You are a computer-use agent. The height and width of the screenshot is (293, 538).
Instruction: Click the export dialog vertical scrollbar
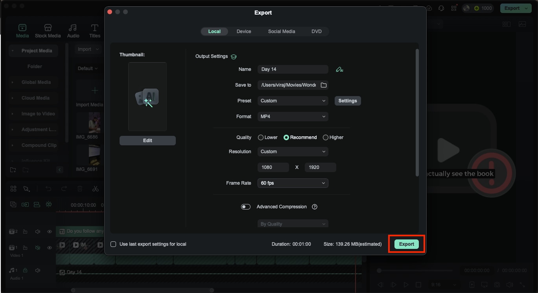point(417,112)
